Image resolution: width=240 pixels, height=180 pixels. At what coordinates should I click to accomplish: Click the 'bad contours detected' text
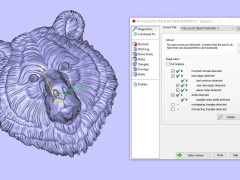pyautogui.click(x=209, y=80)
